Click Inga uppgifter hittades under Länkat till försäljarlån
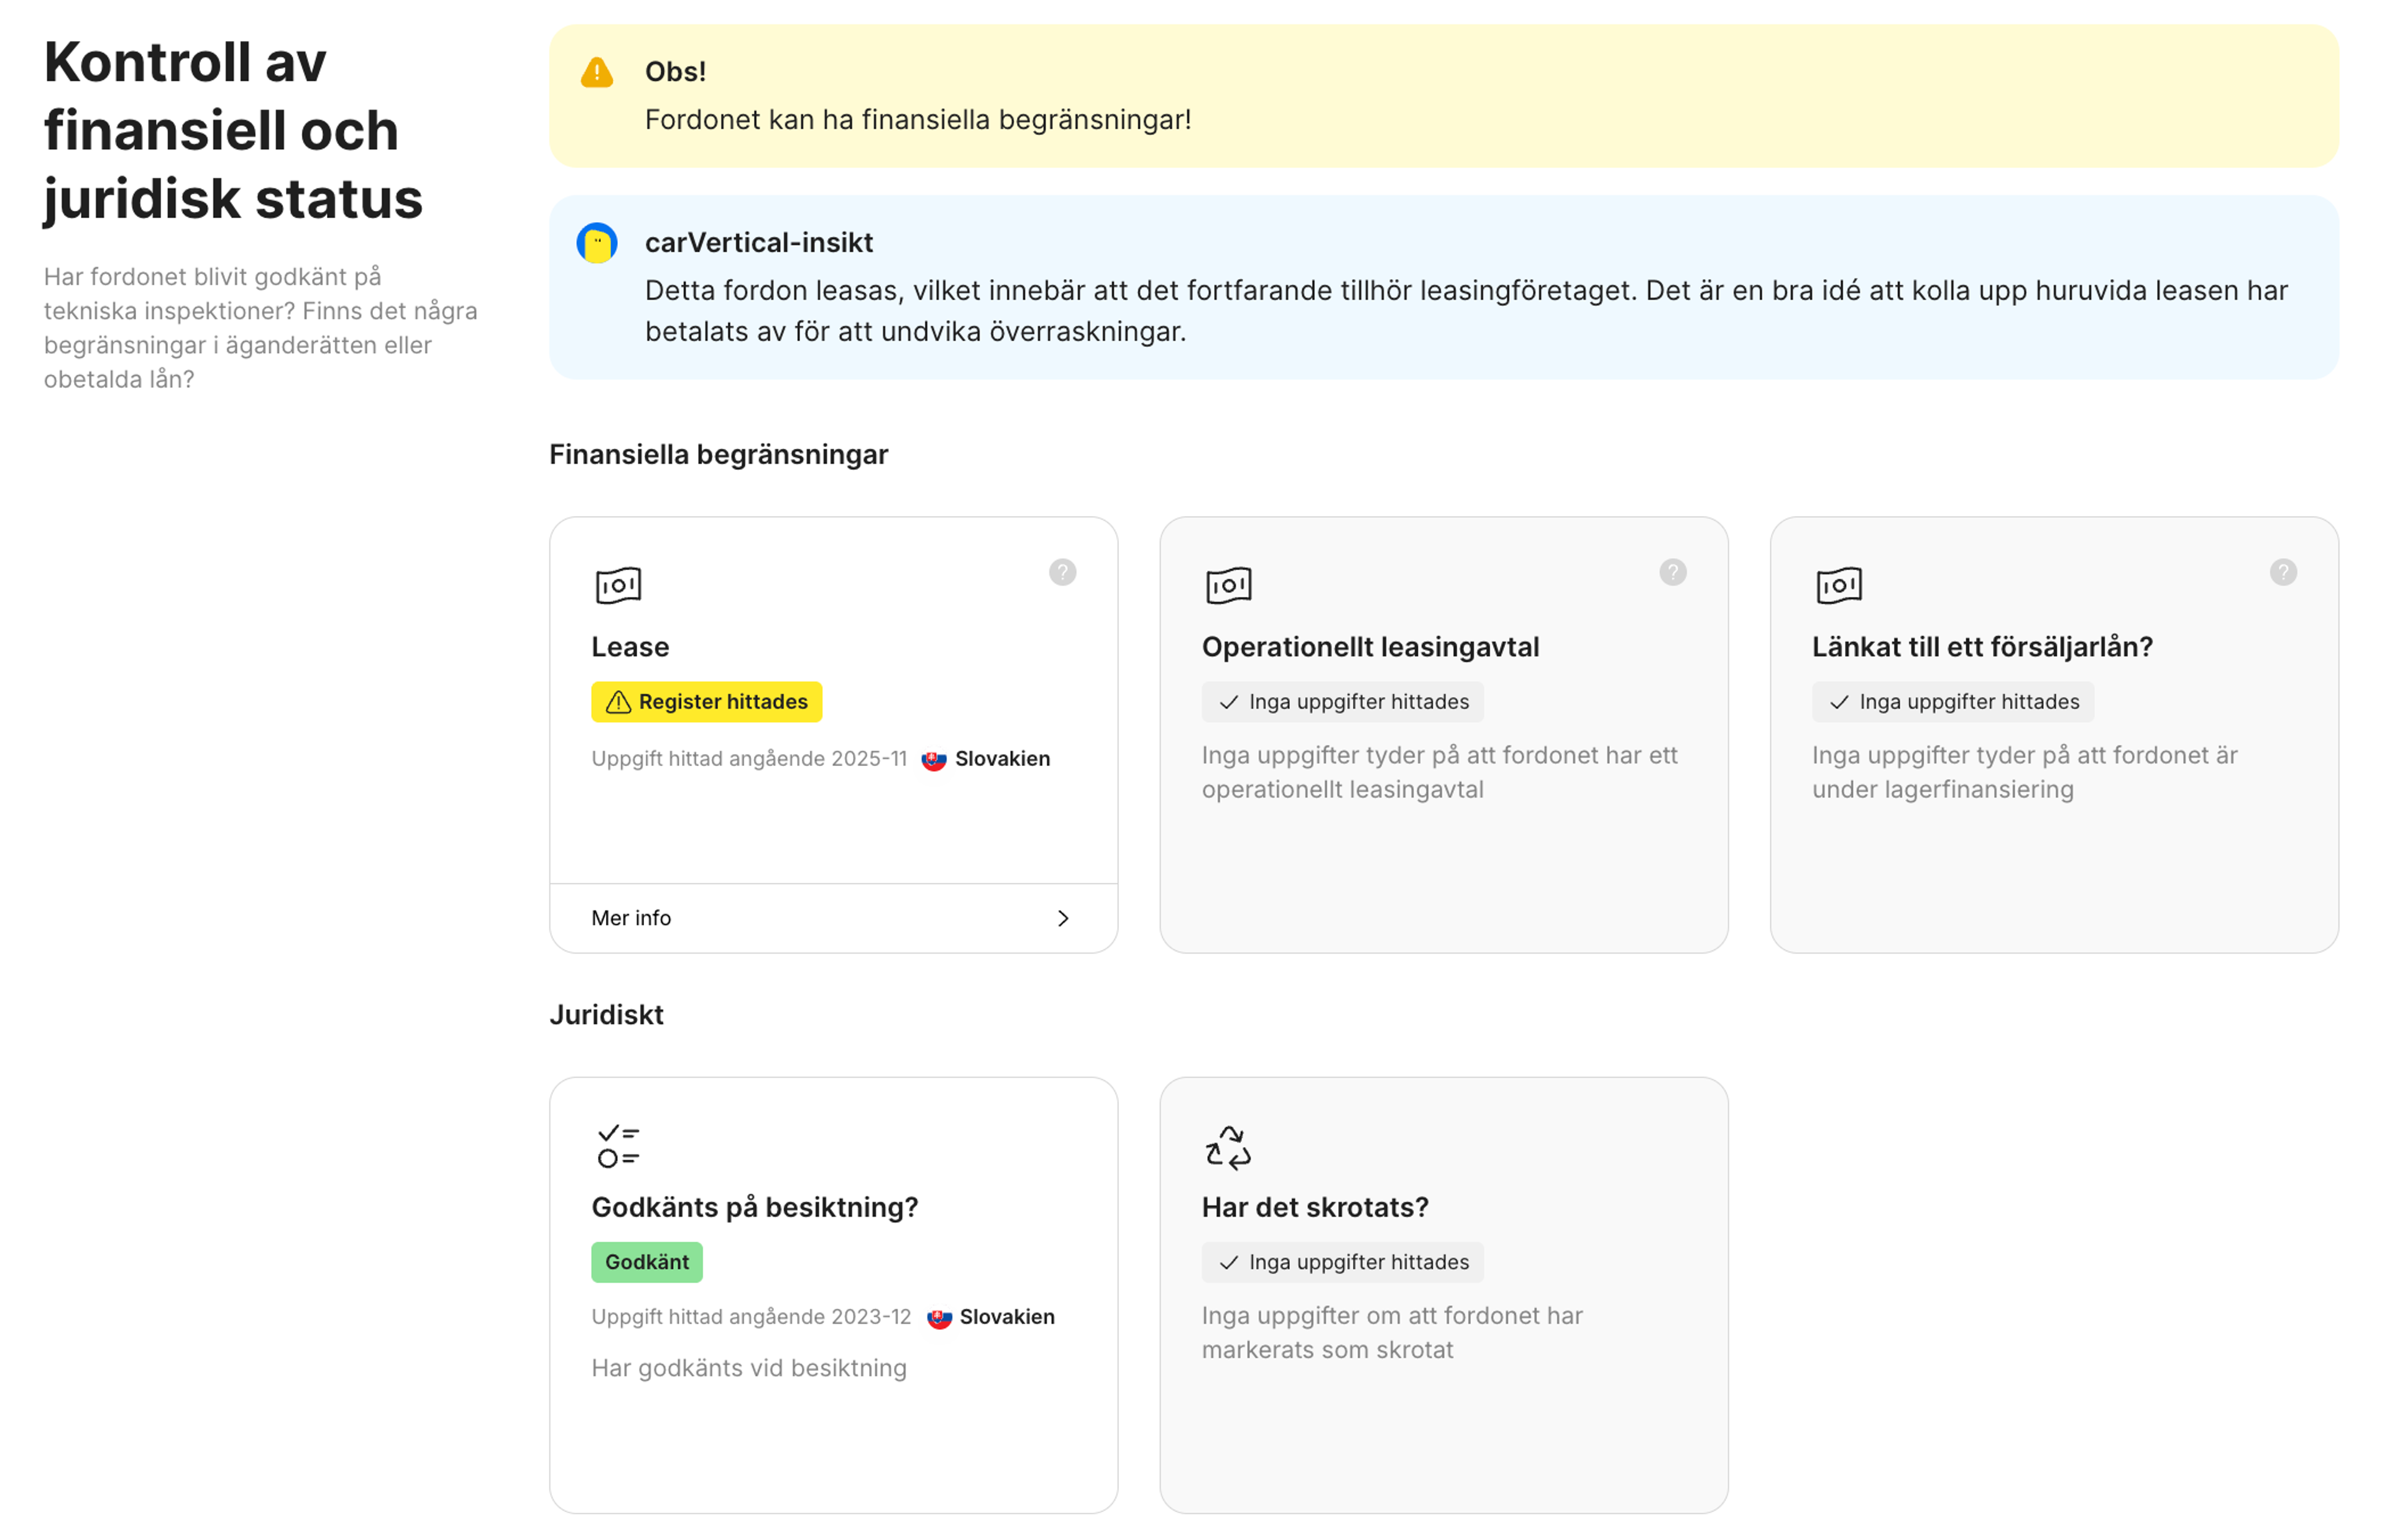The height and width of the screenshot is (1540, 2387). 1953,702
